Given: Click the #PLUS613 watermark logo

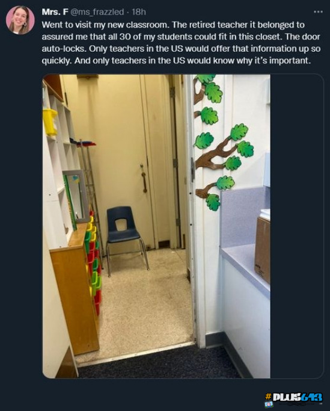Looking at the screenshot, I should [x=293, y=397].
